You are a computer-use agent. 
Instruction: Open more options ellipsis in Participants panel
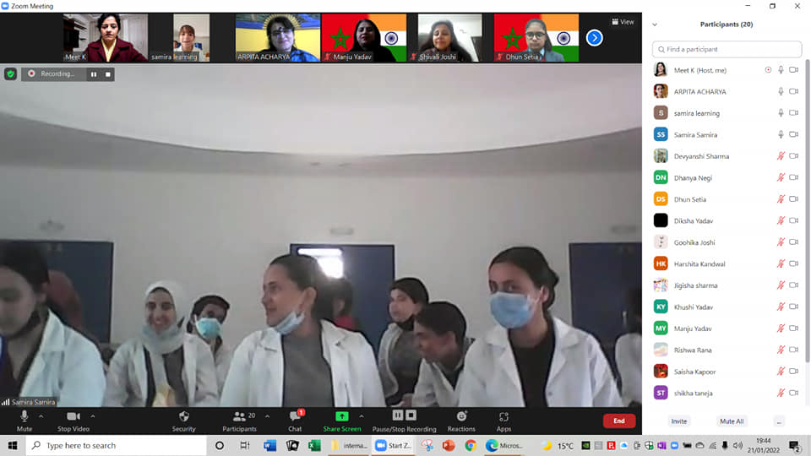click(778, 421)
